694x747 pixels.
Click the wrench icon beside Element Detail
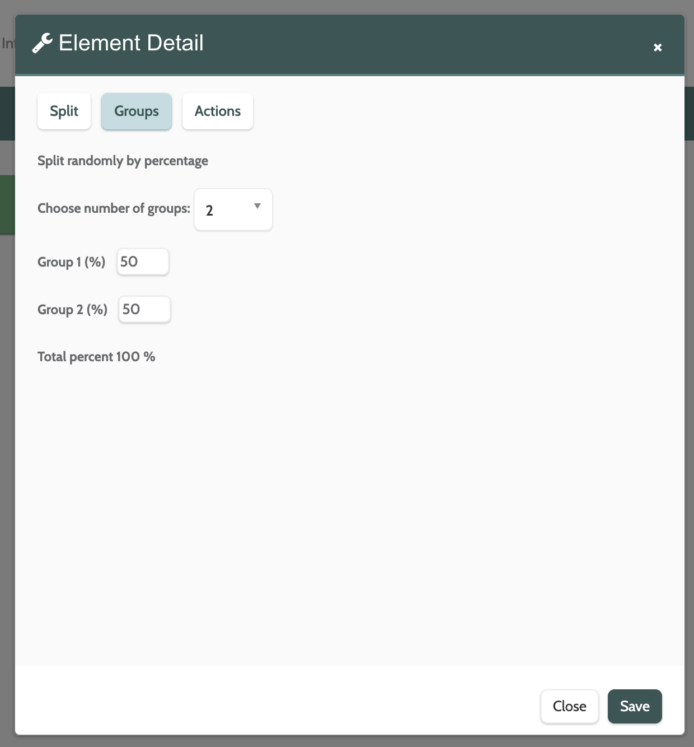pos(42,43)
